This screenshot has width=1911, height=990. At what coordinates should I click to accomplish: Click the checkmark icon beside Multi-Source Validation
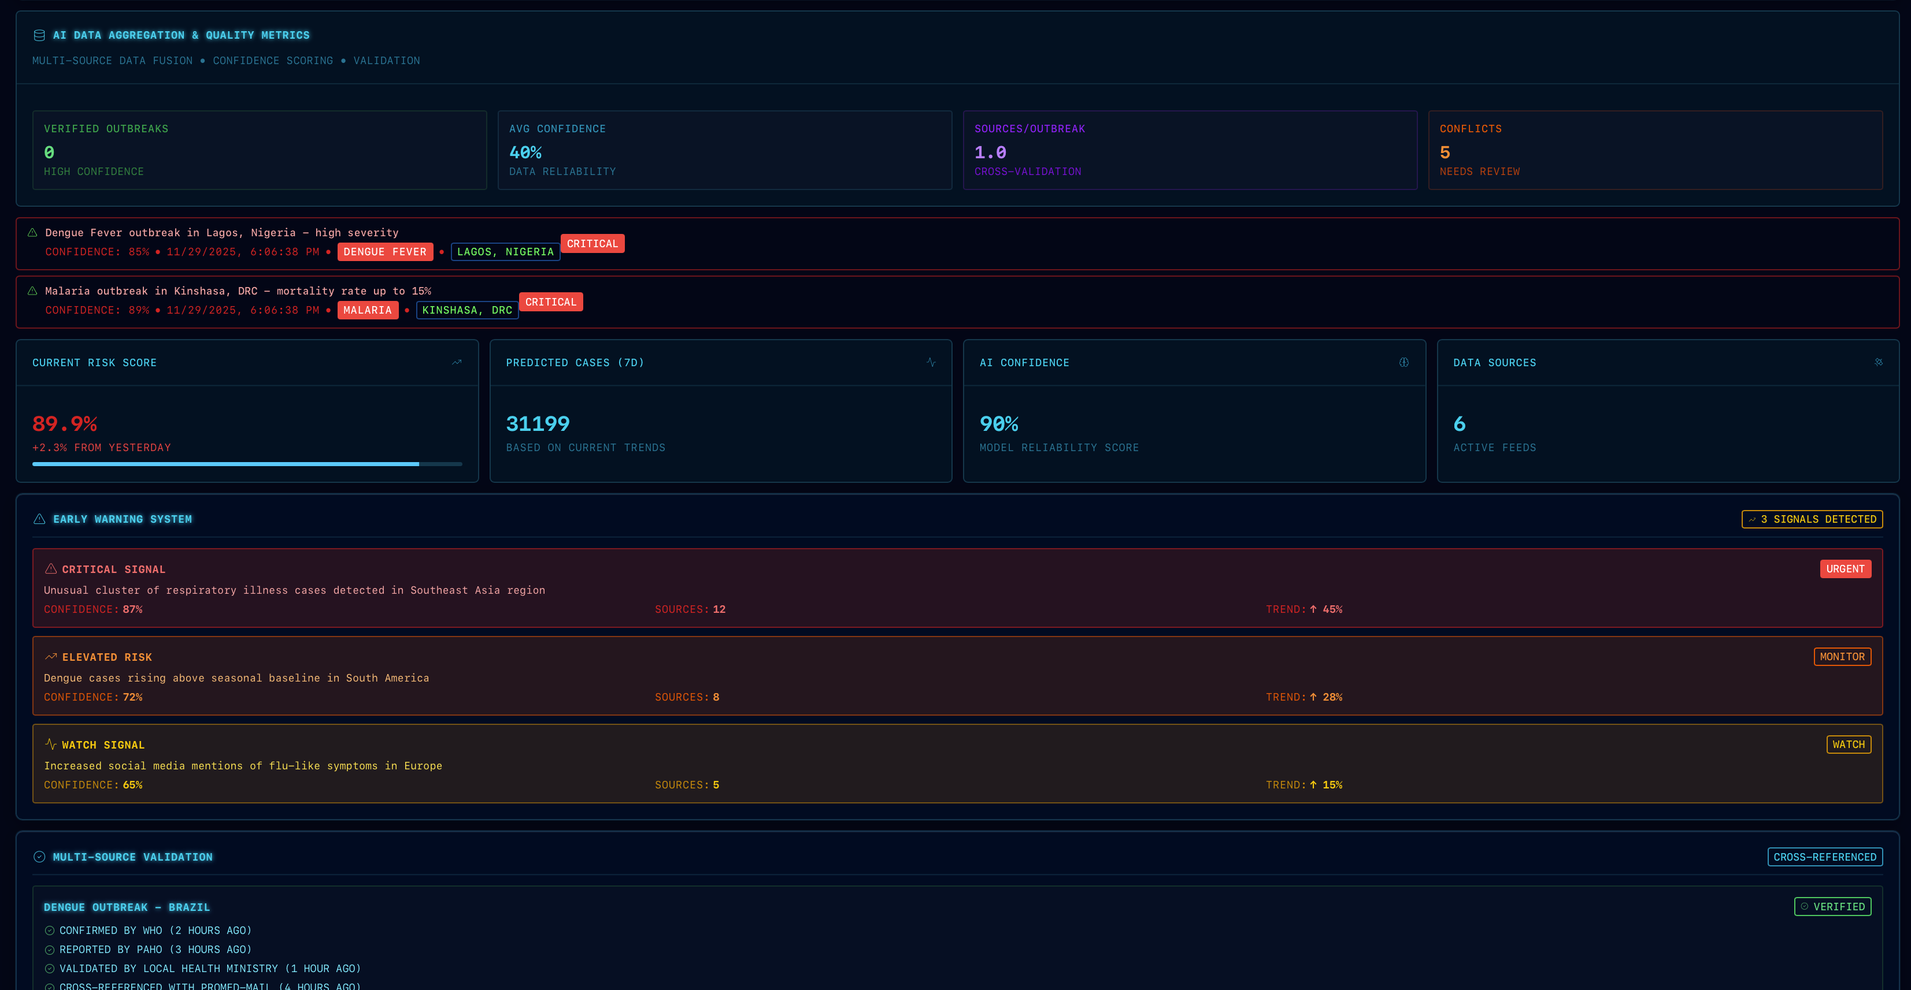[39, 857]
